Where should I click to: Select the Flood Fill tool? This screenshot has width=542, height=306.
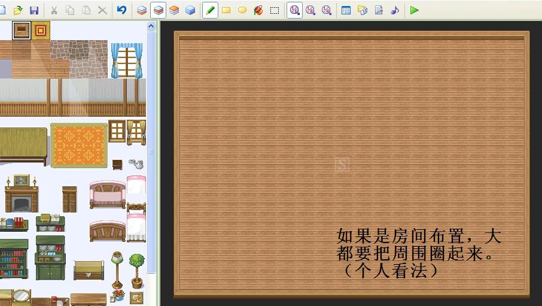click(x=258, y=10)
